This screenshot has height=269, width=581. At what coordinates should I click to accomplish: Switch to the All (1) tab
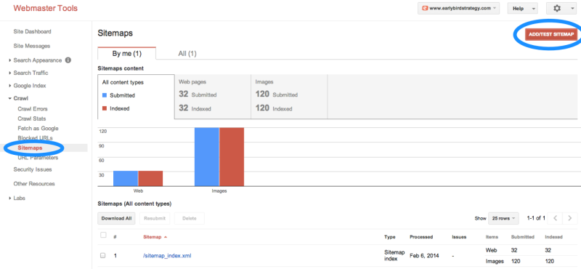pyautogui.click(x=187, y=53)
